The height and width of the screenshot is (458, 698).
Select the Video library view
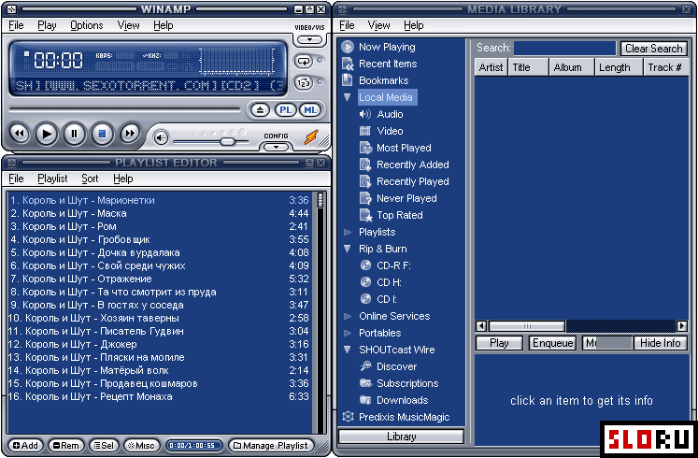(x=390, y=131)
